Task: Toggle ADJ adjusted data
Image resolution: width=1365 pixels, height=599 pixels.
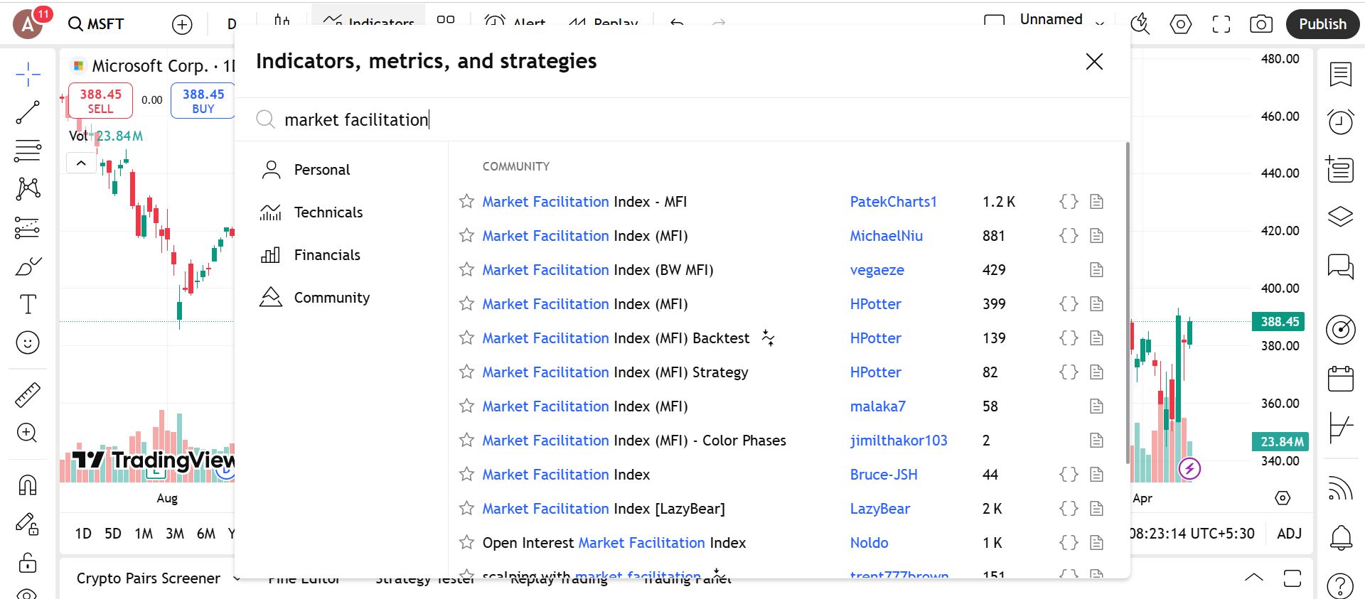Action: coord(1289,534)
